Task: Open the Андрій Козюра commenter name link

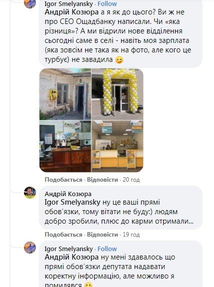Action: pyautogui.click(x=68, y=194)
